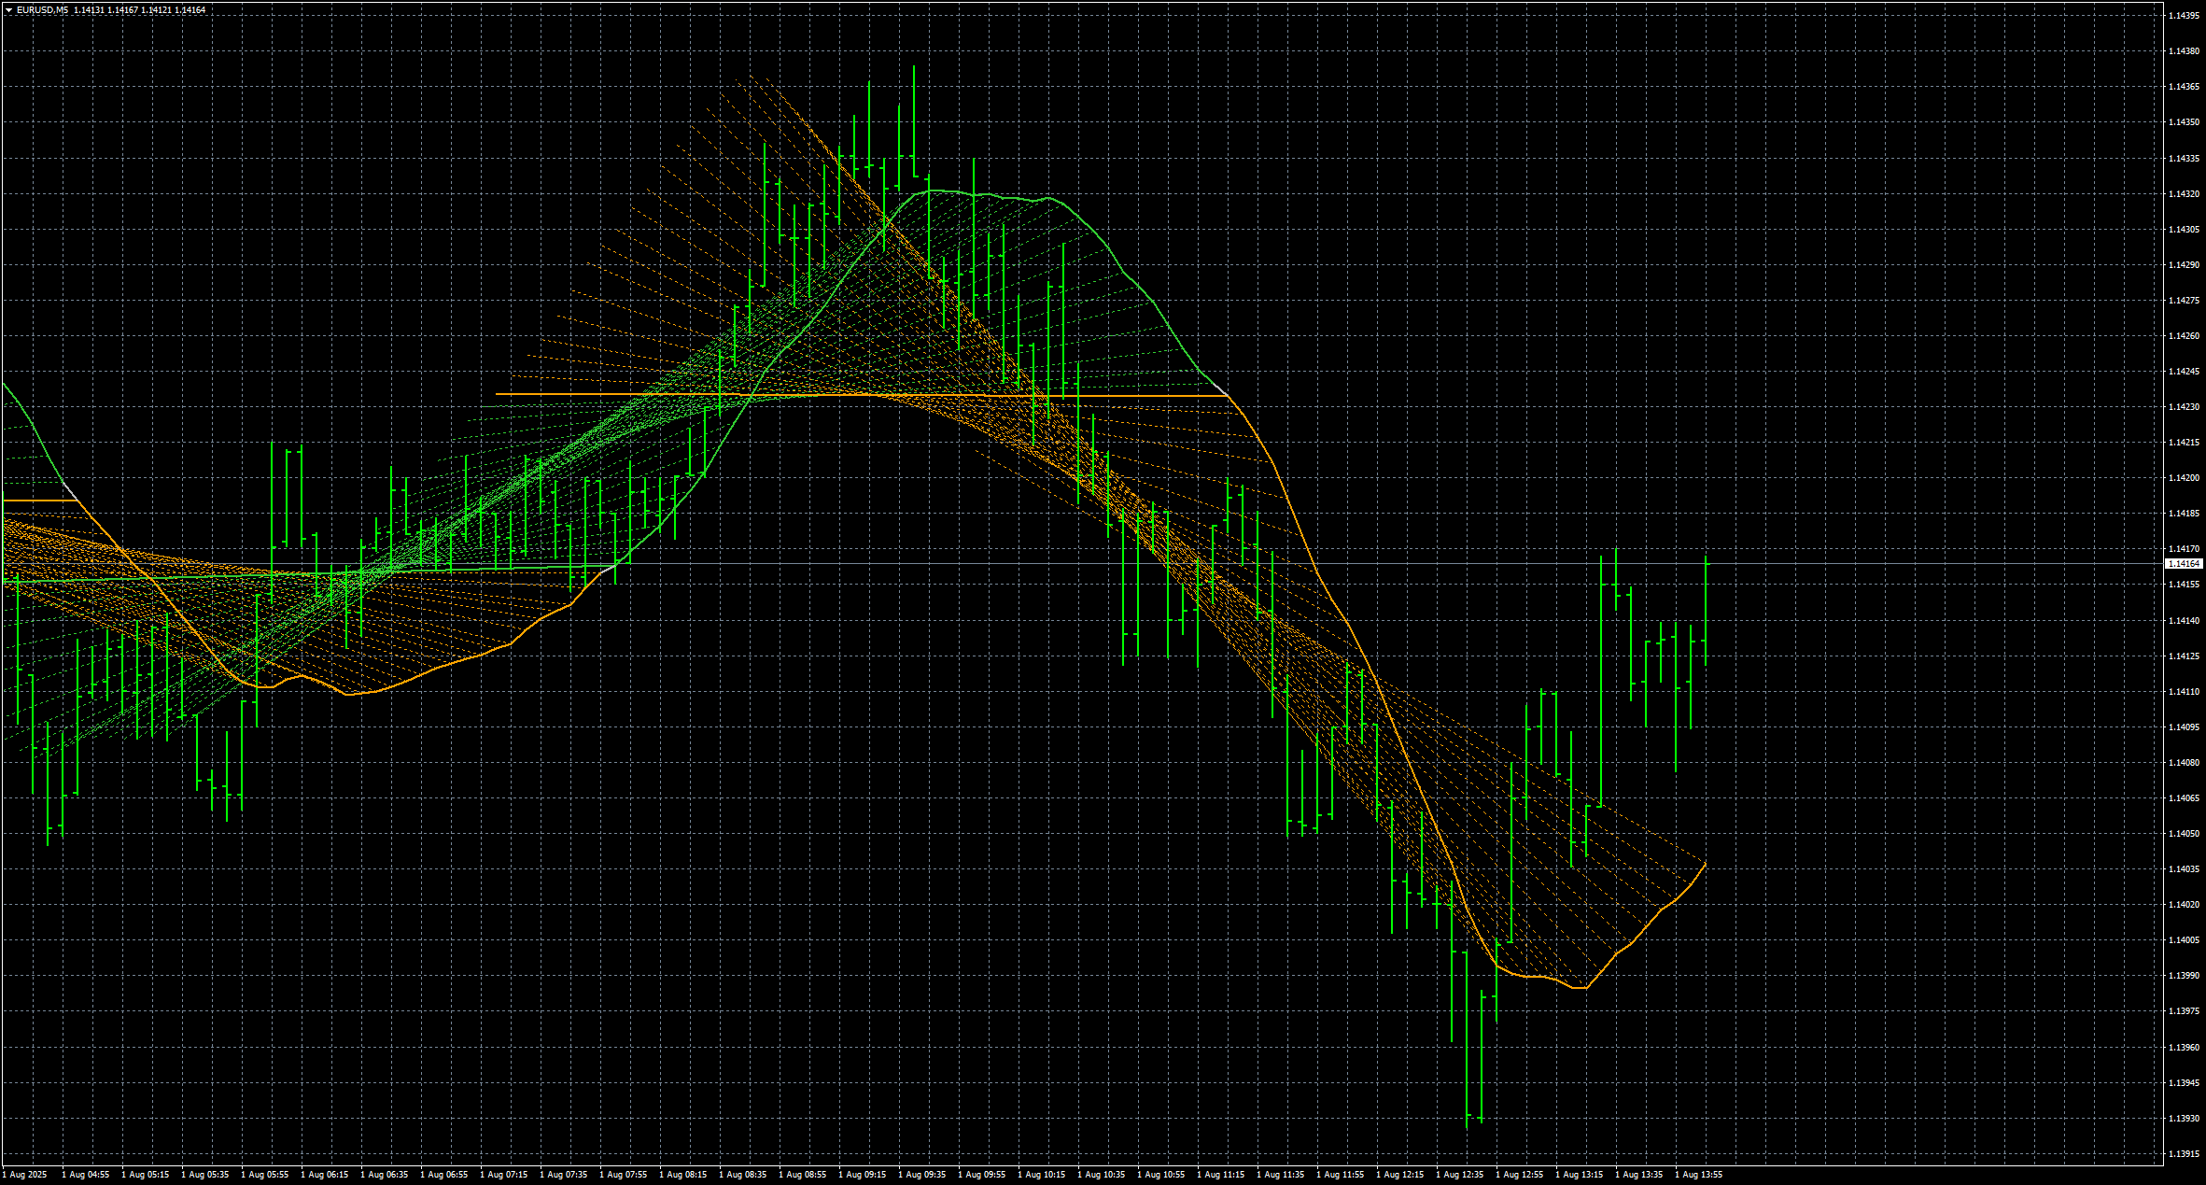
Task: Click the 1 Aug 11:35 time label
Action: (x=1280, y=1175)
